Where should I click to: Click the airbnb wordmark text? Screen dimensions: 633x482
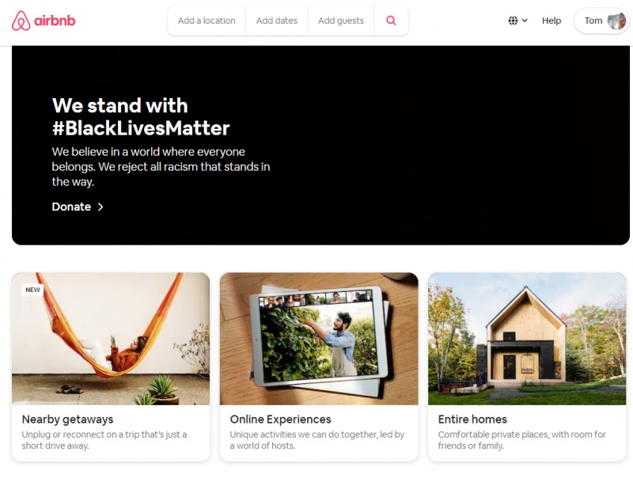click(x=55, y=21)
